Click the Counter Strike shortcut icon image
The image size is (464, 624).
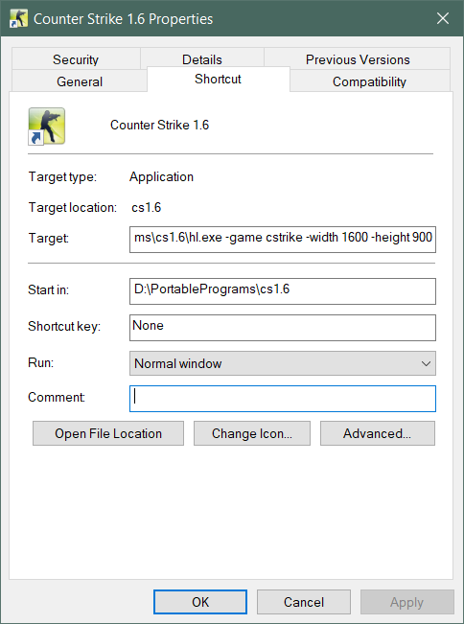point(47,126)
